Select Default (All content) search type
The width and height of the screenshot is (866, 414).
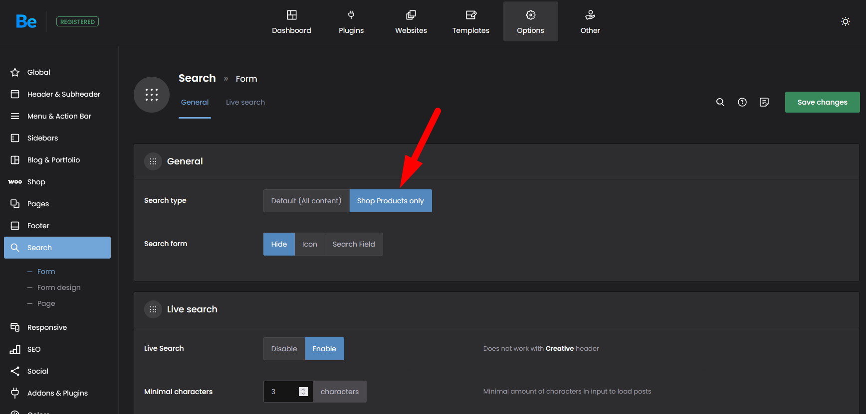coord(306,201)
